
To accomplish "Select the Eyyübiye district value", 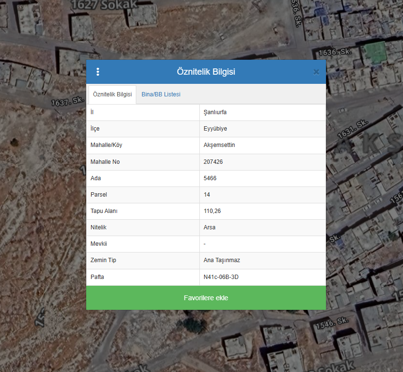I will click(x=215, y=129).
